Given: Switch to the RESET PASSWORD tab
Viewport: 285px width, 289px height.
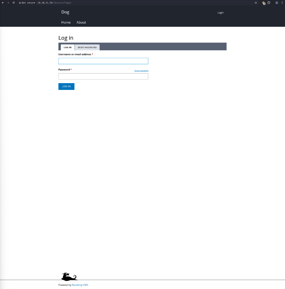Looking at the screenshot, I should 87,47.
